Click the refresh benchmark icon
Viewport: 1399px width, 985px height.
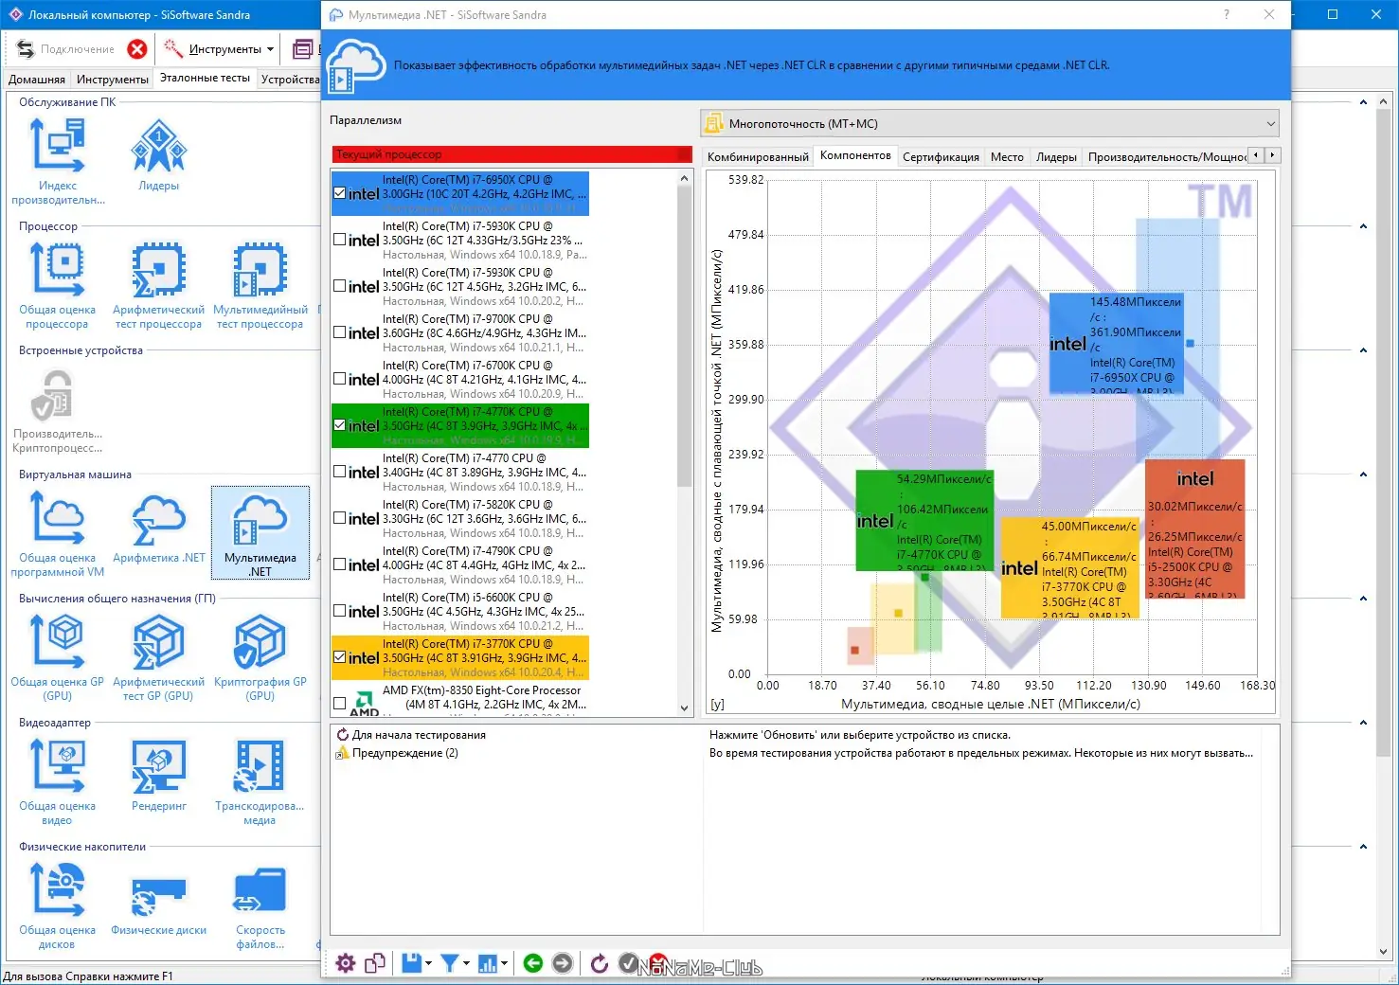tap(599, 963)
